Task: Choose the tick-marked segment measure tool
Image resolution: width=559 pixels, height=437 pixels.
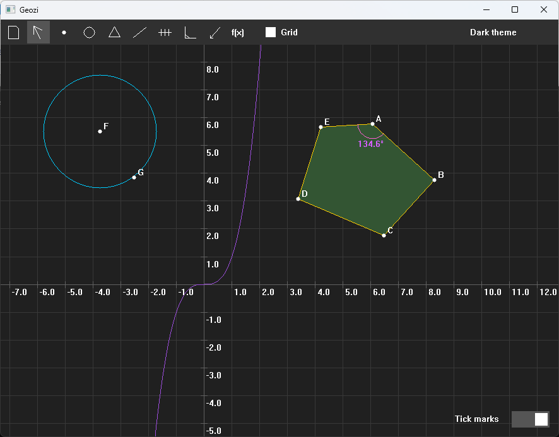Action: pyautogui.click(x=165, y=32)
